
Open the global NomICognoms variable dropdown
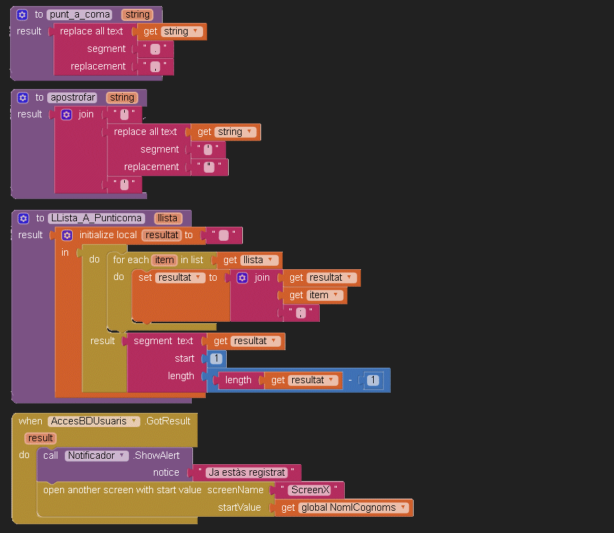point(403,508)
